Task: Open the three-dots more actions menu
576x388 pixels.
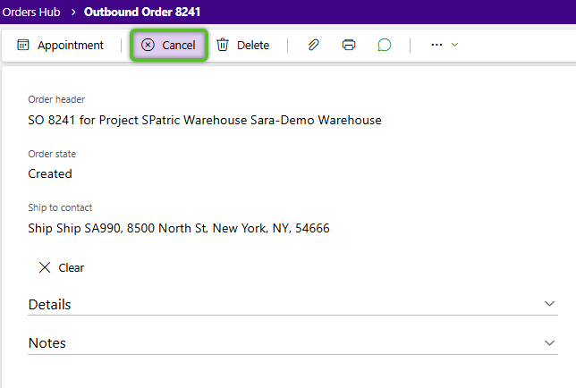Action: (436, 46)
